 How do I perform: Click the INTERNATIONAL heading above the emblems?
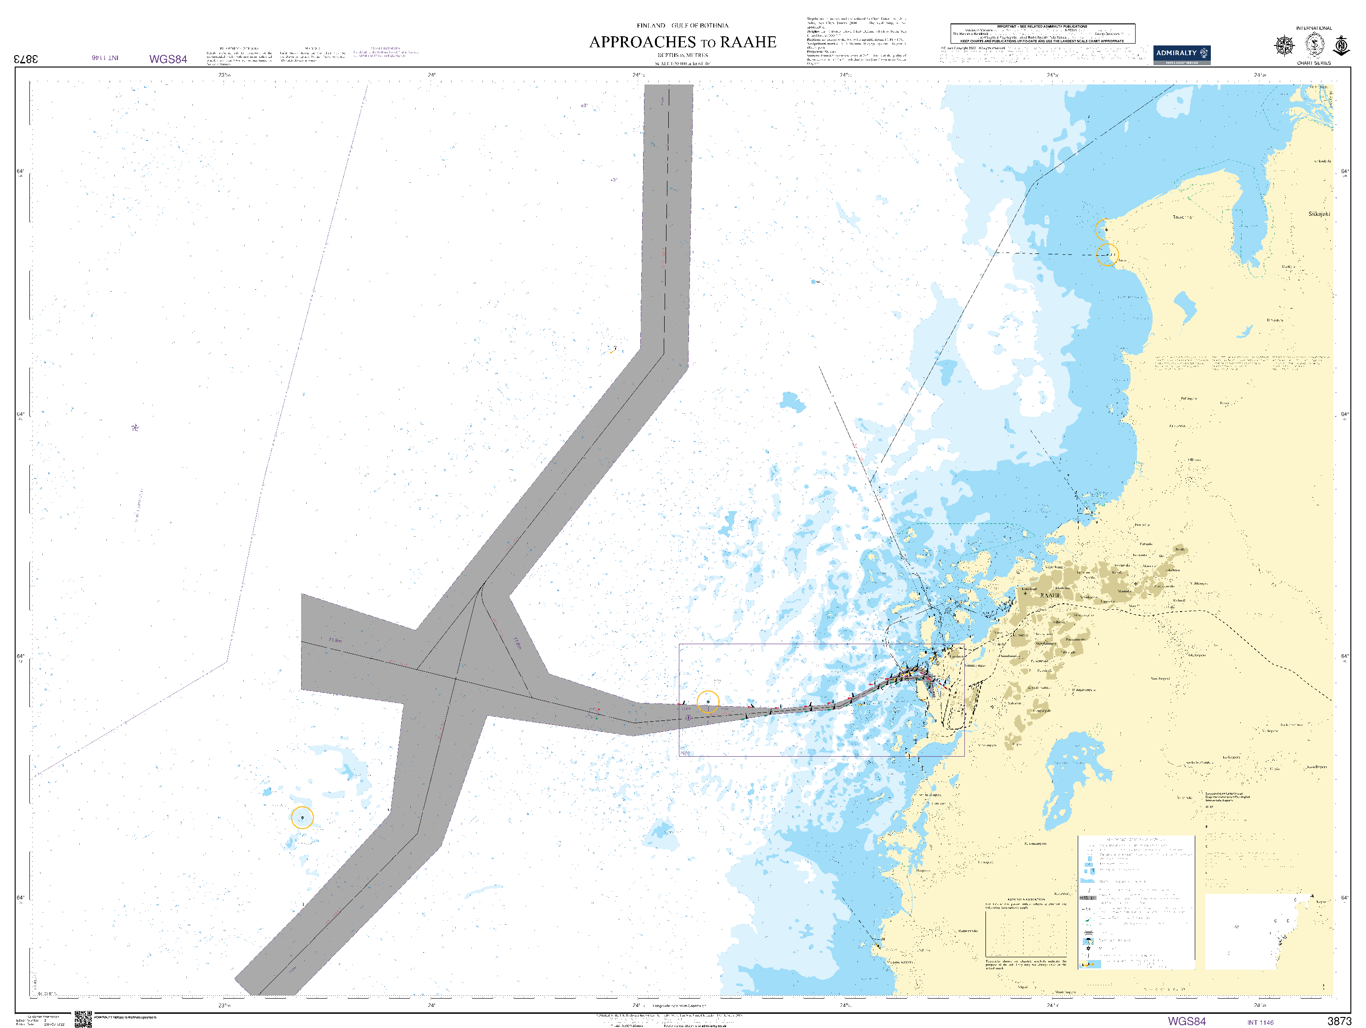(x=1314, y=28)
